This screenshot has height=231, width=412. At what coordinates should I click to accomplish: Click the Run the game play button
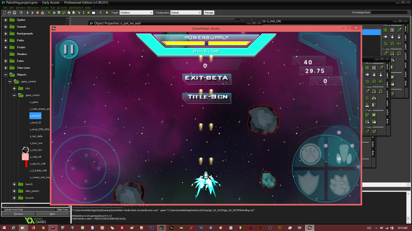pyautogui.click(x=28, y=13)
